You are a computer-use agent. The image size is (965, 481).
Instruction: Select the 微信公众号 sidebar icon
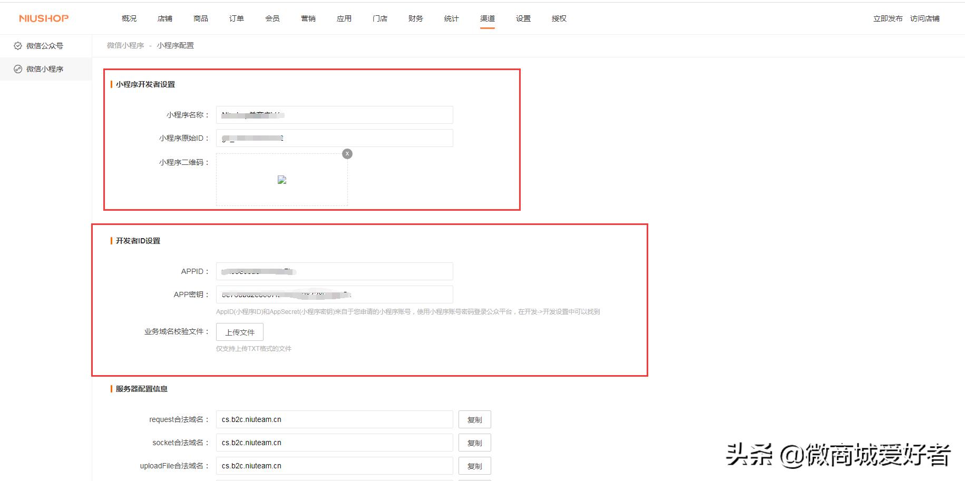(18, 46)
